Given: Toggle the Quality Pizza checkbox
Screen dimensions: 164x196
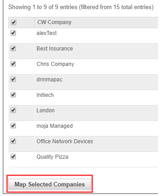Looking at the screenshot, I should pos(13,156).
